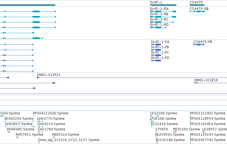227x144 pixels.
Task: Select the CG4476 gene bar
Action: coord(197,5)
